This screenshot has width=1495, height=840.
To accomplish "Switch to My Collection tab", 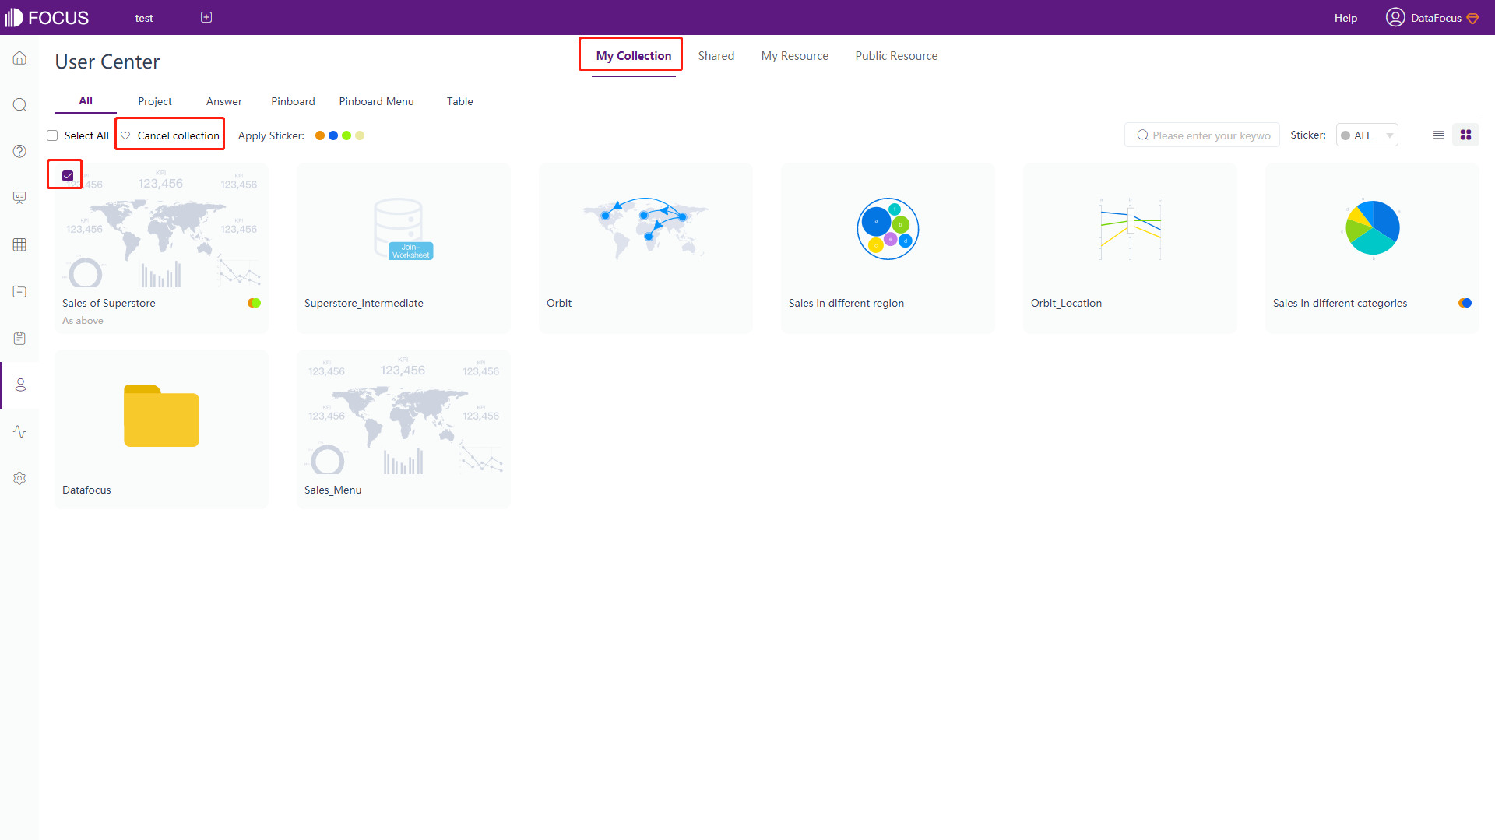I will point(633,56).
